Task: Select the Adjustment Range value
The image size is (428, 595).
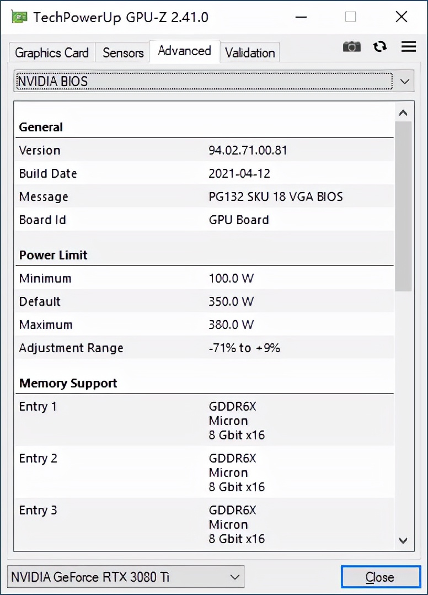Action: pos(244,348)
